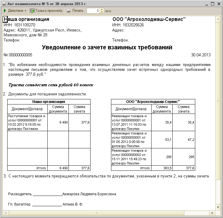Click the Итого label in the left table

point(41,168)
